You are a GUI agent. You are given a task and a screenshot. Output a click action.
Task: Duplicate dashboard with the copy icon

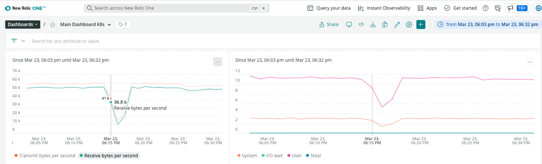[x=385, y=25]
